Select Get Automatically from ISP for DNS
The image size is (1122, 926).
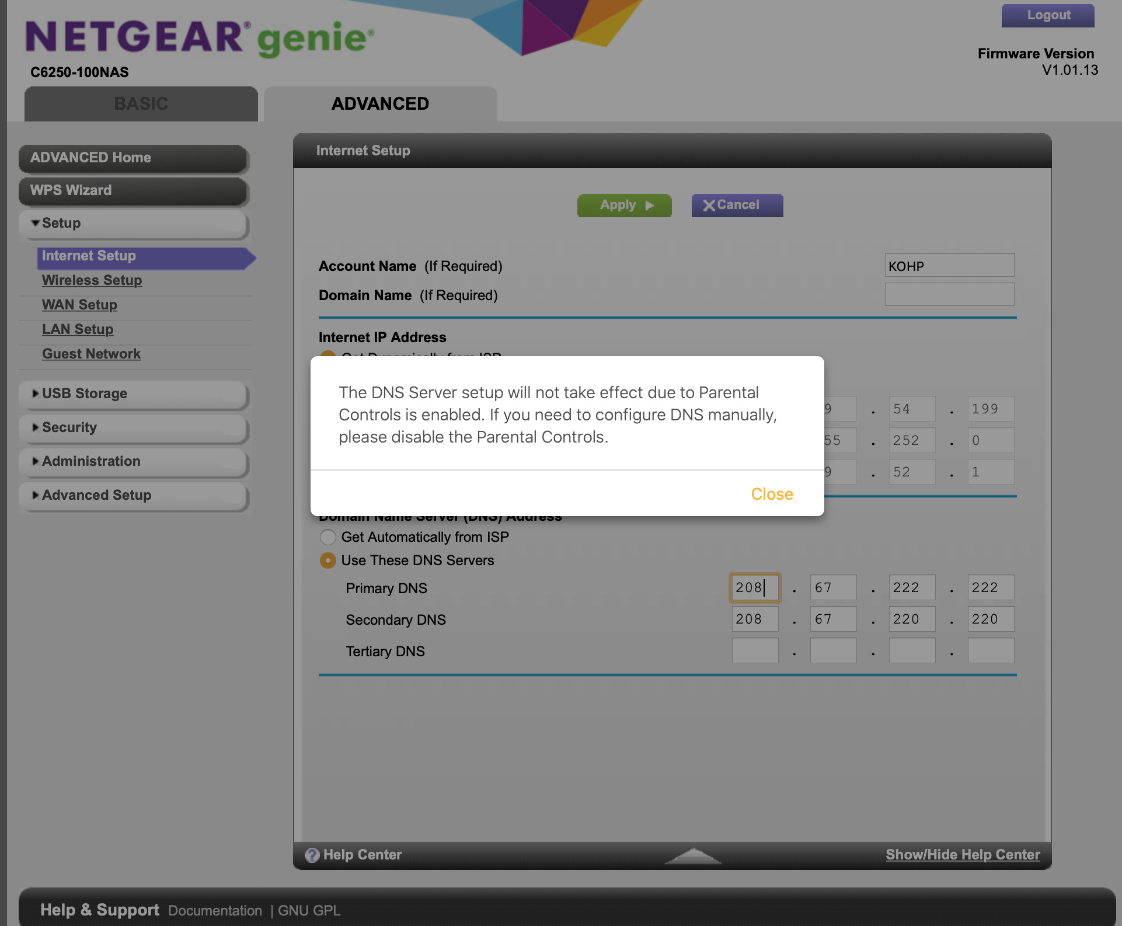coord(328,537)
